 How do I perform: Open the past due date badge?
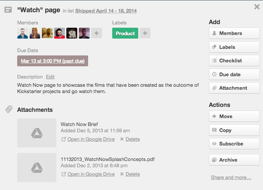(x=53, y=61)
